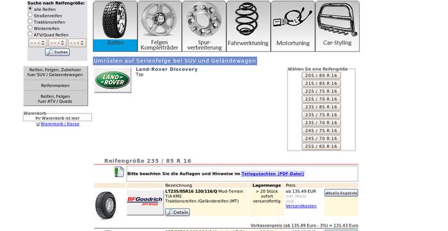Select the Straßenreifen radio option
The image size is (448, 231).
click(x=30, y=15)
